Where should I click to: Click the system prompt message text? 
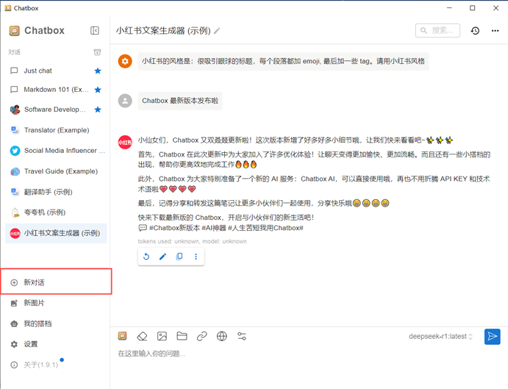pos(284,61)
